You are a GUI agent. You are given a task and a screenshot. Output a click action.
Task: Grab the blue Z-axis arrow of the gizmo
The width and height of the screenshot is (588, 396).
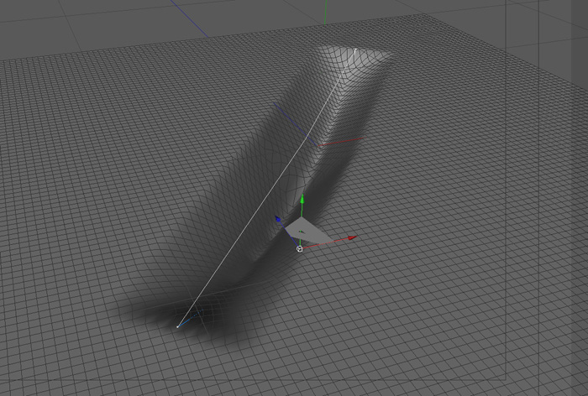coord(278,219)
